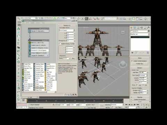Click the Rotation X value field
Image resolution: width=167 pixels, height=125 pixels.
click(x=70, y=33)
